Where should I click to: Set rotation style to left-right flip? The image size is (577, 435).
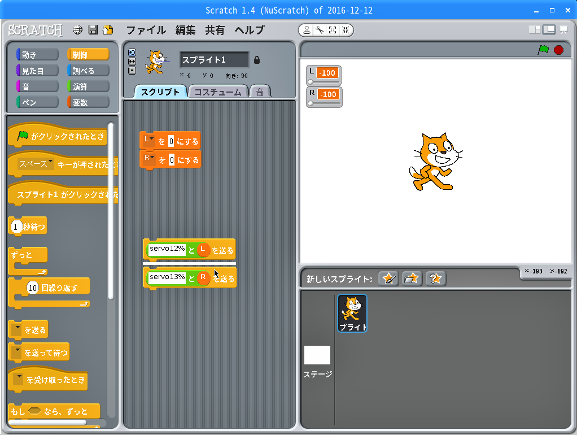(x=132, y=62)
